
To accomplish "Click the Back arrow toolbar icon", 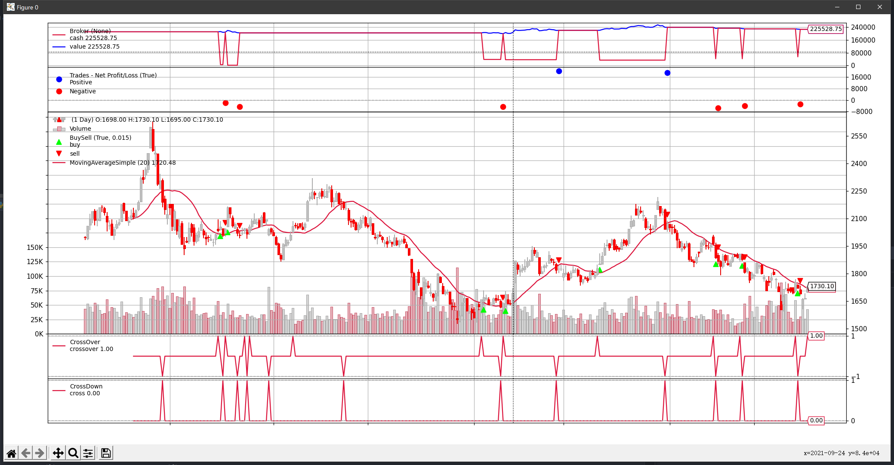I will (26, 453).
